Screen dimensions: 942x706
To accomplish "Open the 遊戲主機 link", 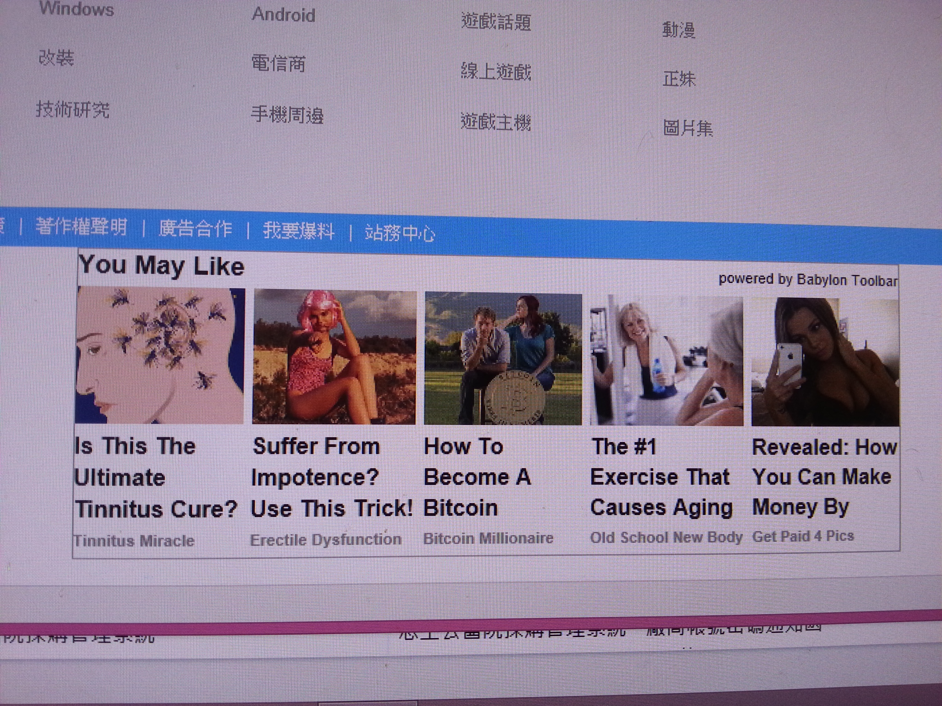I will (x=496, y=122).
